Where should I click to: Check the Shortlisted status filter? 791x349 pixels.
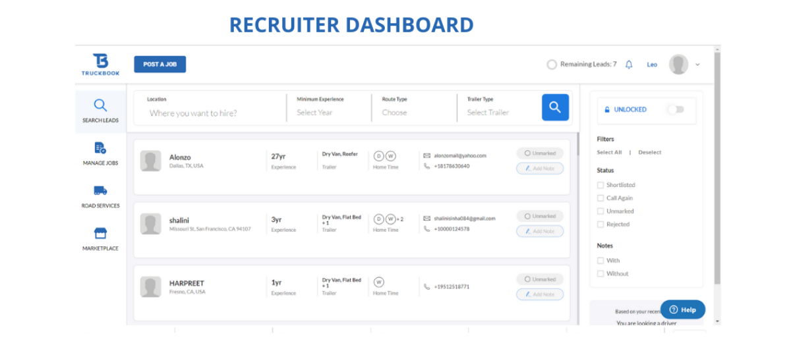pos(601,185)
